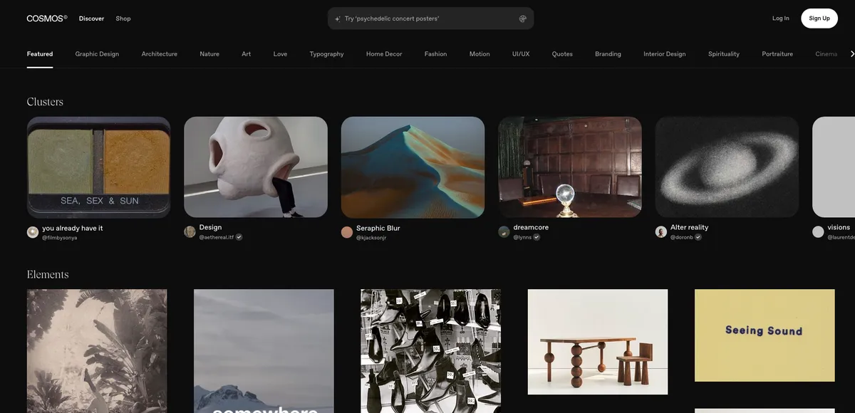Open the Portraiture tab
The image size is (855, 413).
click(x=777, y=54)
